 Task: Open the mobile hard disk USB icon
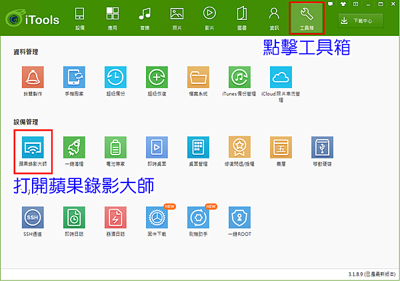pos(322,147)
